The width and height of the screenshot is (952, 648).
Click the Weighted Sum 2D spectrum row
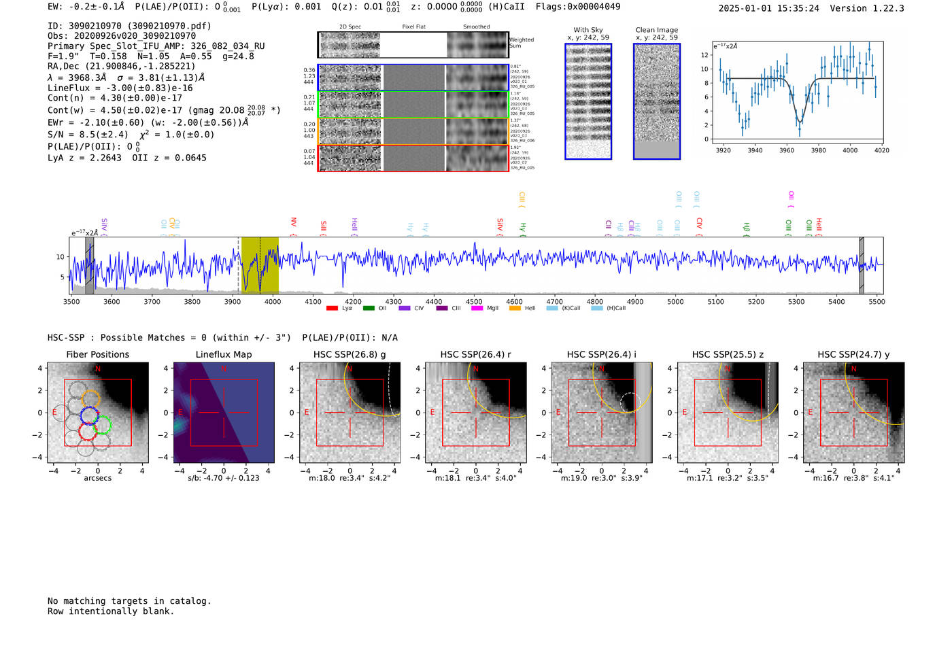(x=413, y=45)
